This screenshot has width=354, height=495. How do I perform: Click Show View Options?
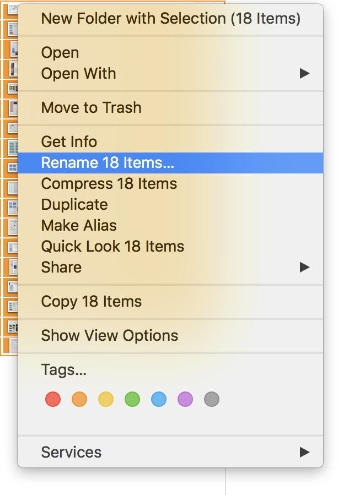[109, 335]
